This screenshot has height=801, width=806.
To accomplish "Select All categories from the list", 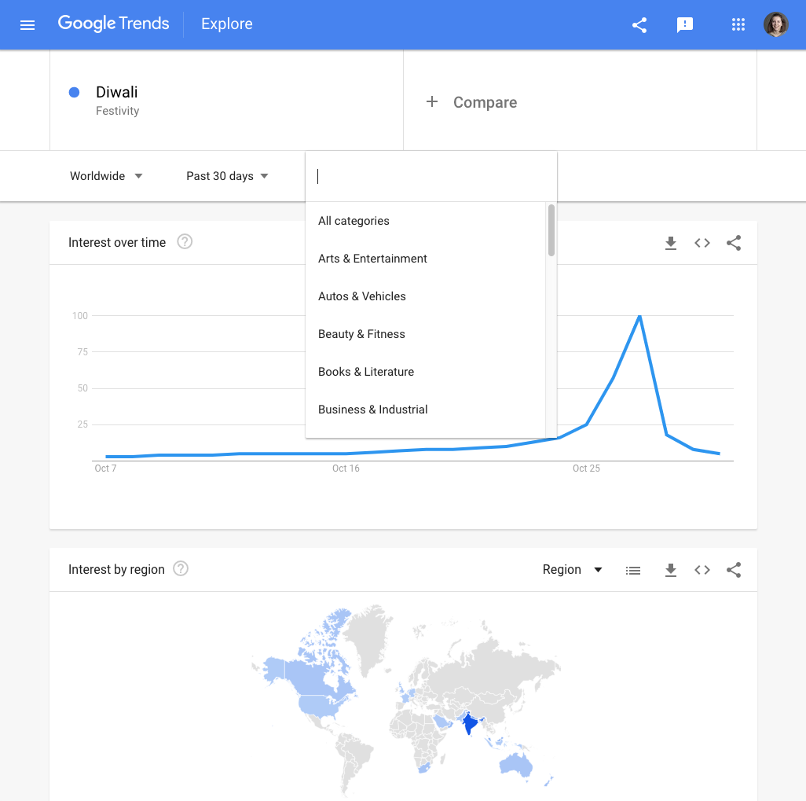I will [x=426, y=221].
